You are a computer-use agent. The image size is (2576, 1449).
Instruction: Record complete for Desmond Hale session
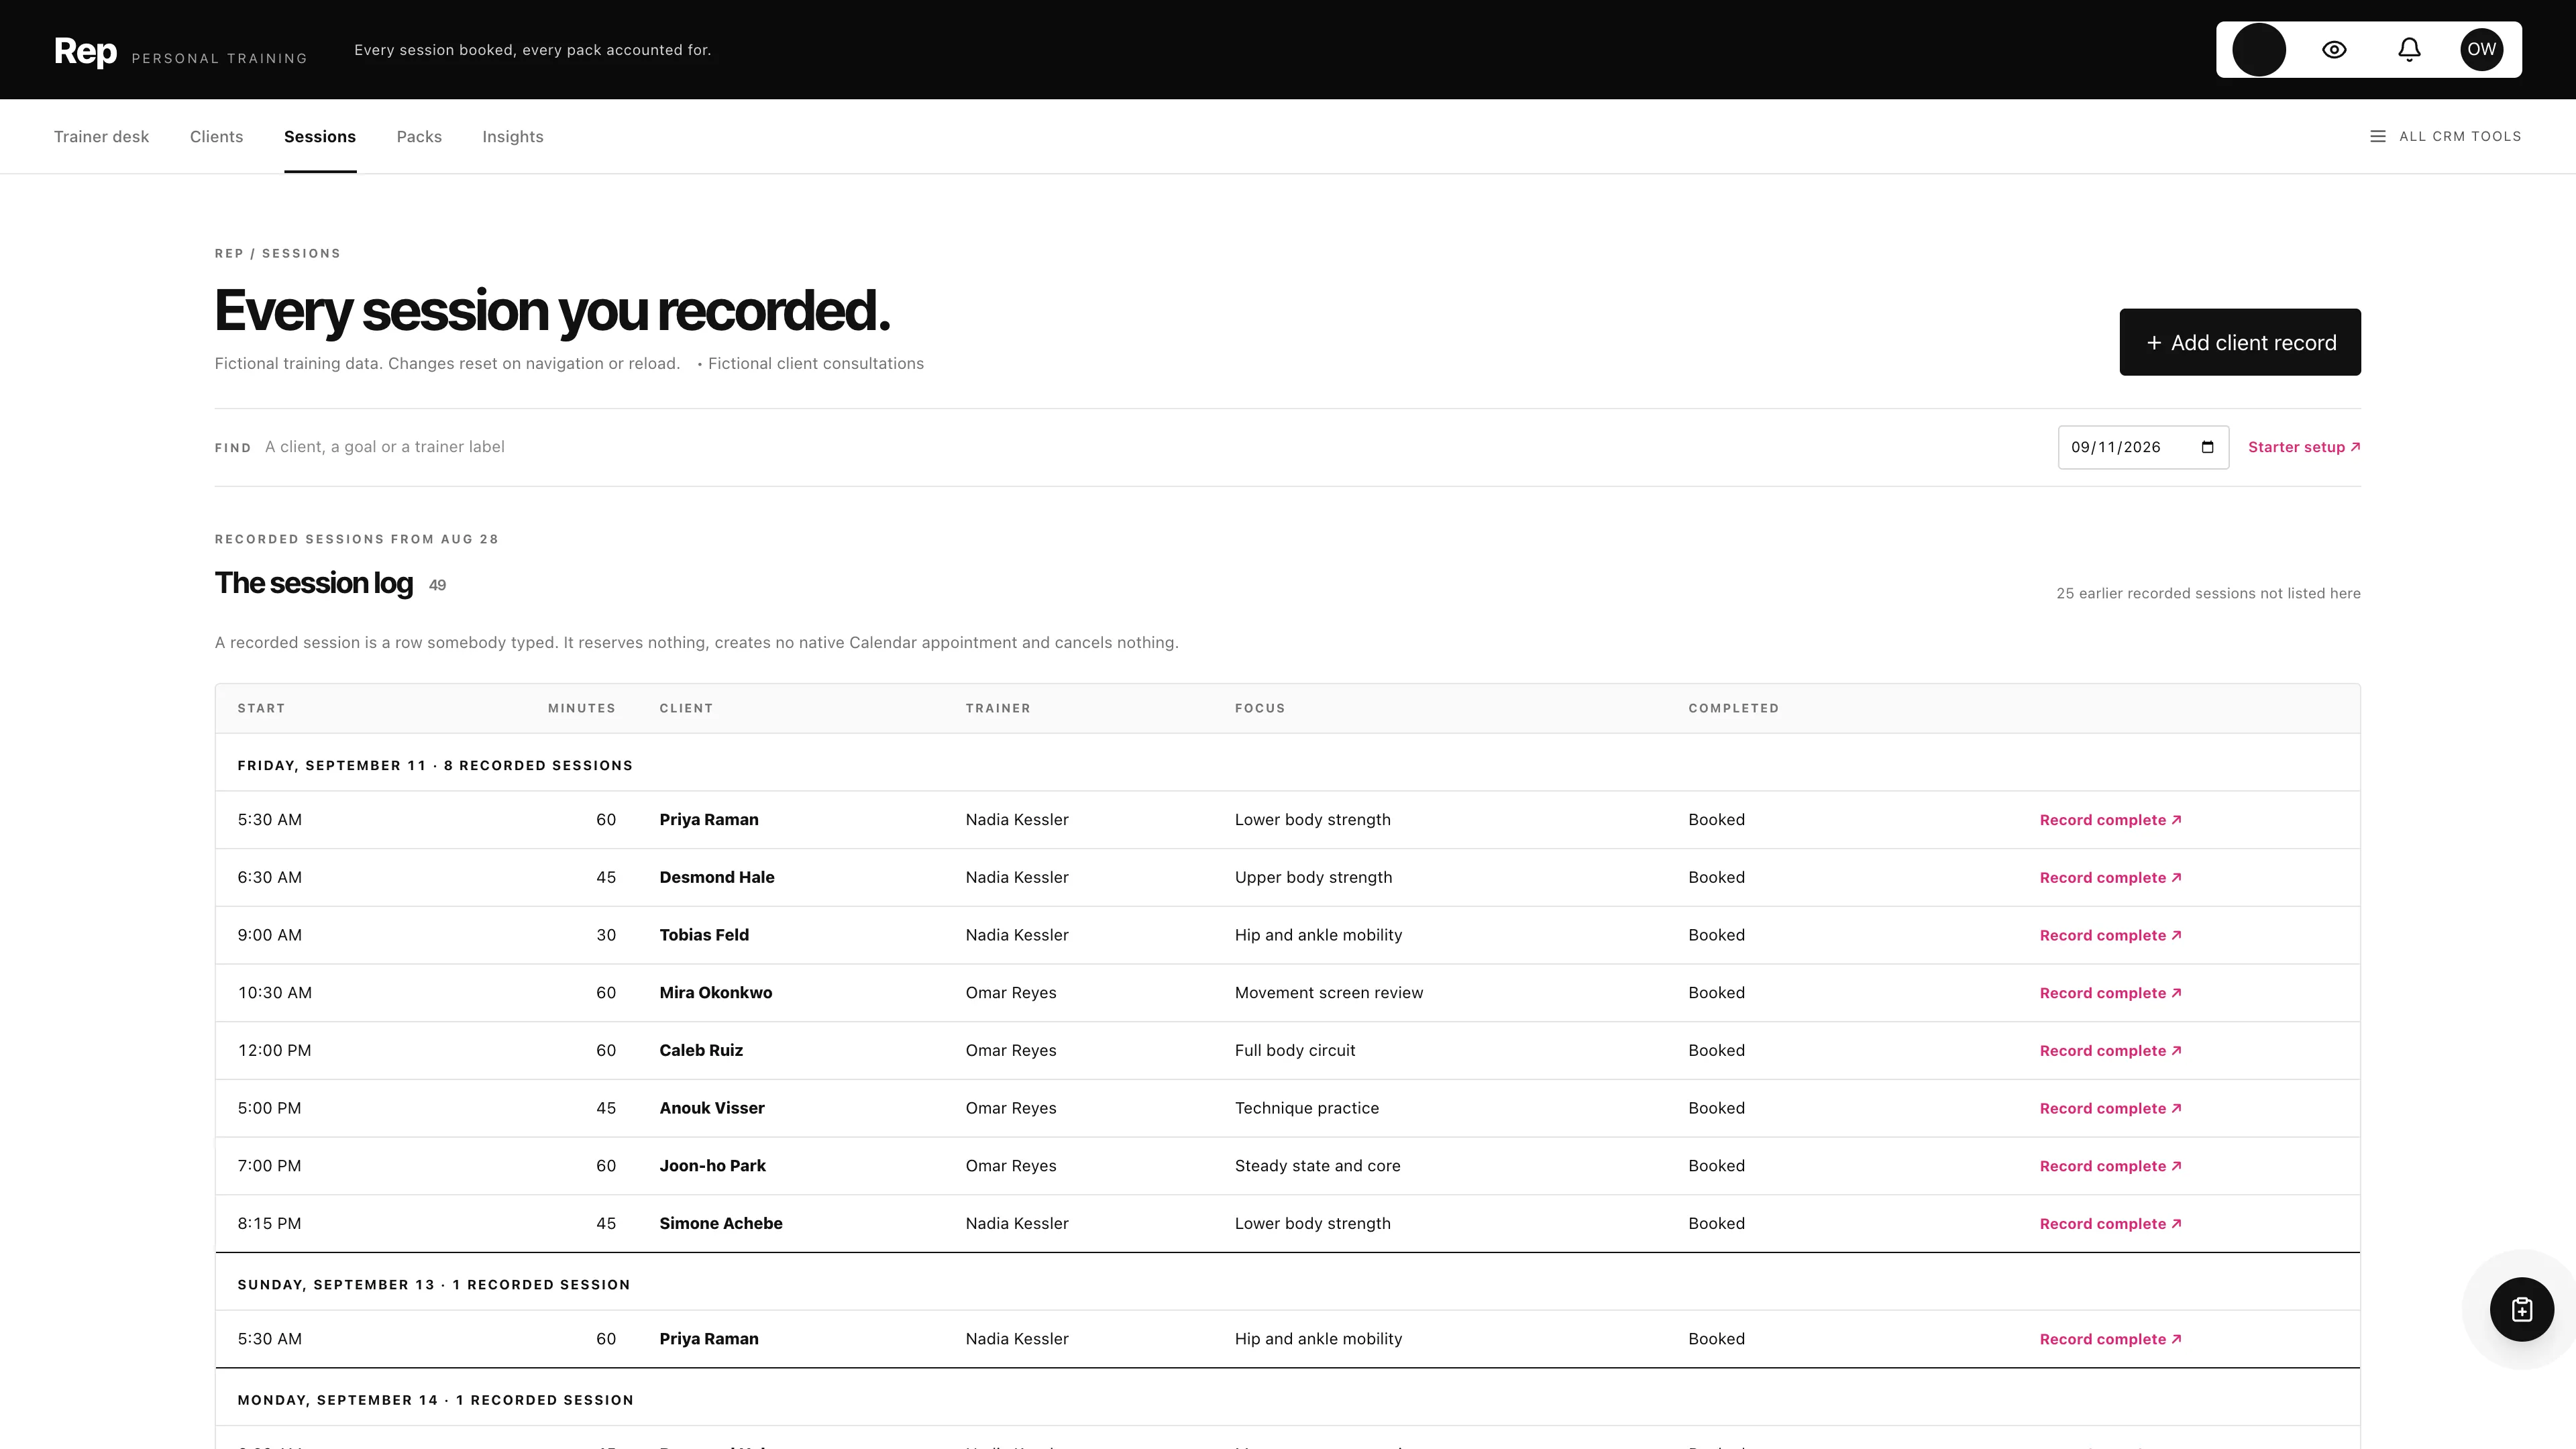2110,878
